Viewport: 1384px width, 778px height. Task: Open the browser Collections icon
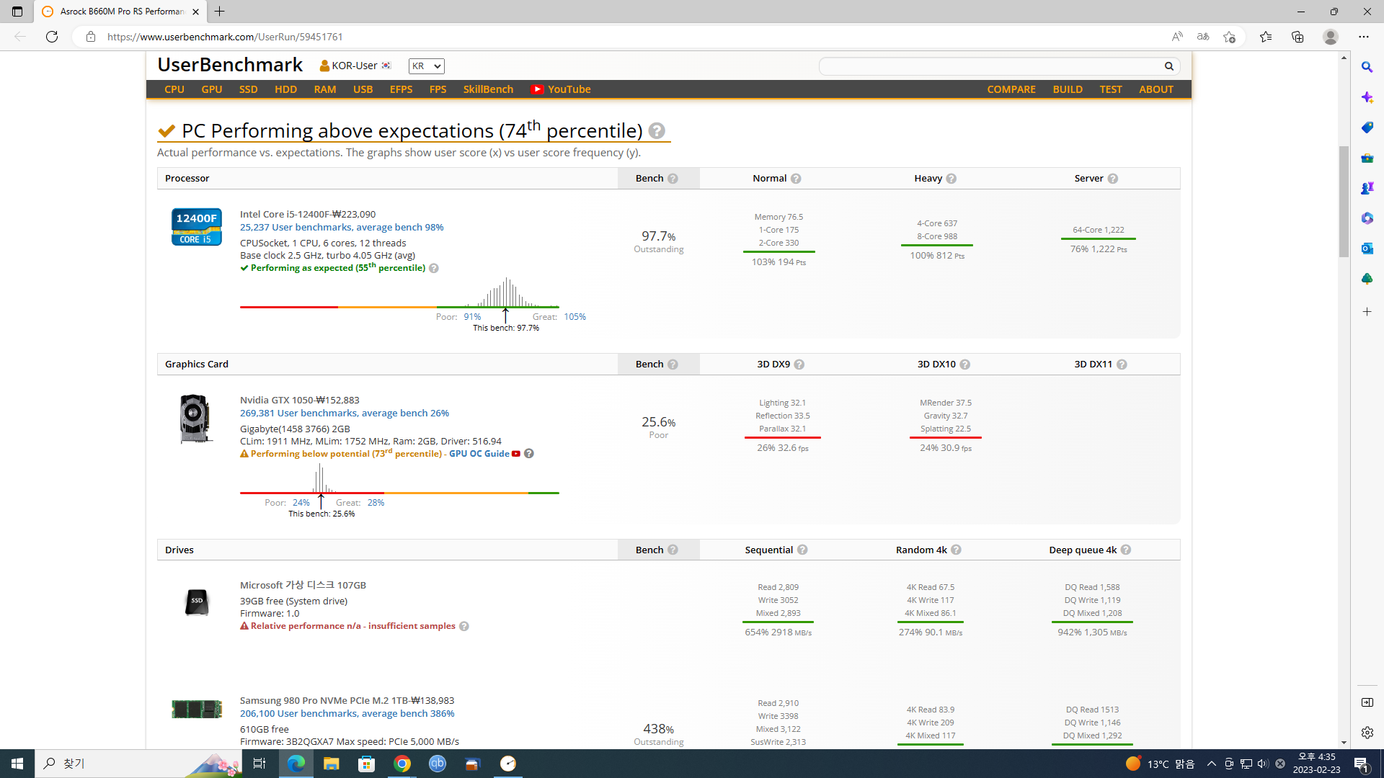[1297, 37]
